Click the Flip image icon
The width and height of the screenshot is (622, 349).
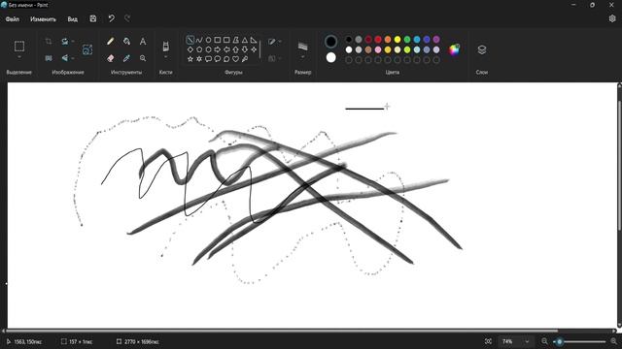(x=65, y=58)
